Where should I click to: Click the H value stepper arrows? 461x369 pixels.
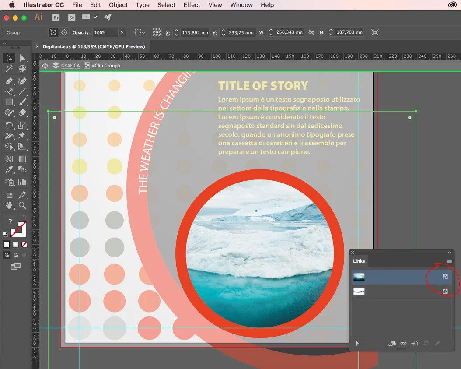click(x=331, y=32)
